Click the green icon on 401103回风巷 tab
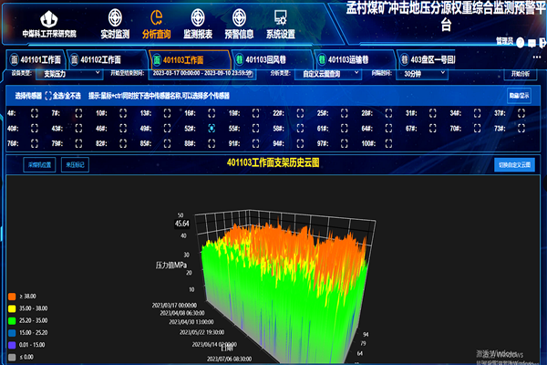The height and width of the screenshot is (365, 547). click(x=237, y=59)
